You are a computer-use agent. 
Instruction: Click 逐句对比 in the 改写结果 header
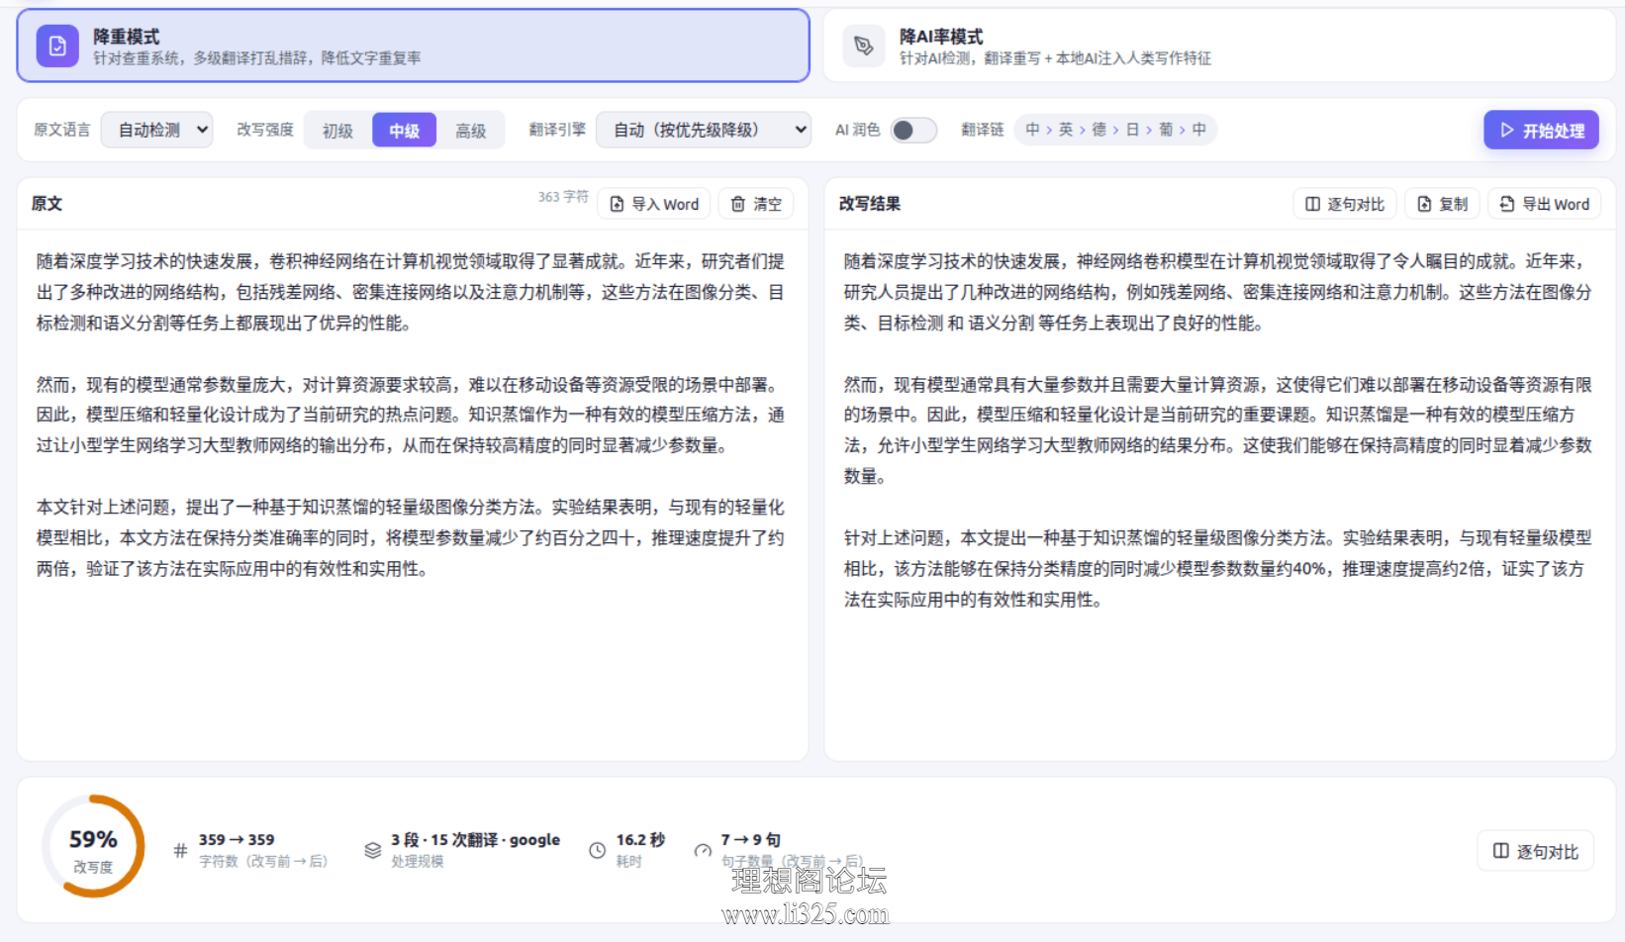click(1345, 204)
